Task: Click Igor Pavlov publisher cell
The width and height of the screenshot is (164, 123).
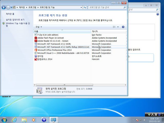Action: [97, 35]
